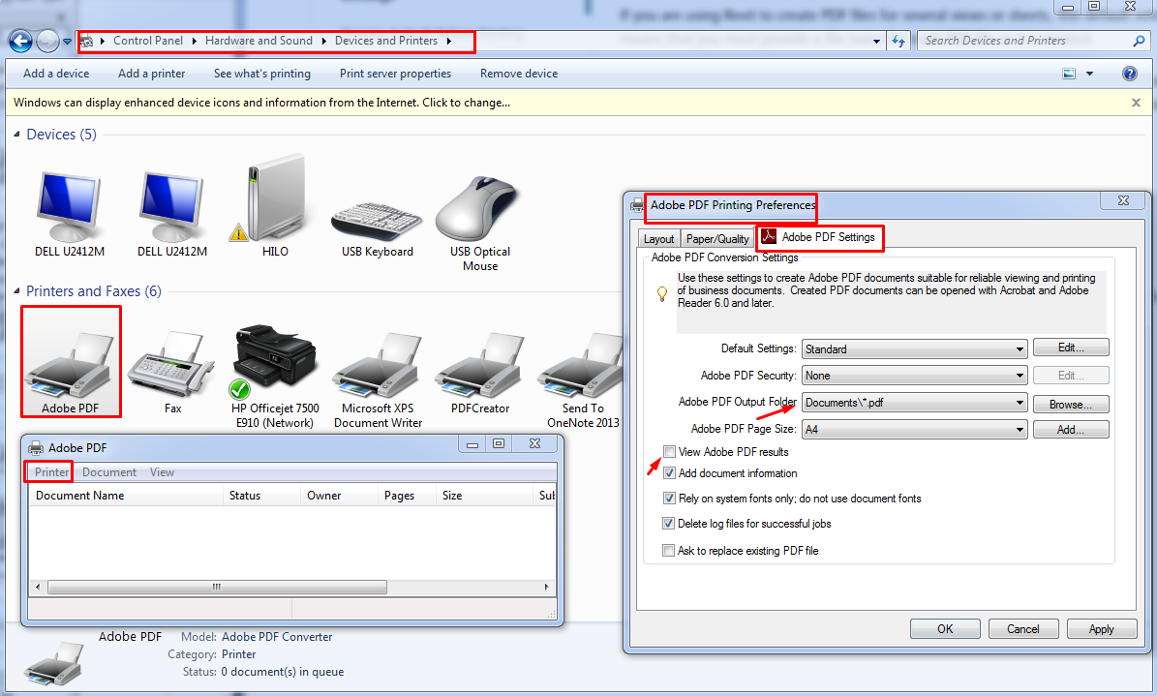The width and height of the screenshot is (1157, 696).
Task: Enable Ask to replace existing PDF file
Action: pyautogui.click(x=668, y=551)
